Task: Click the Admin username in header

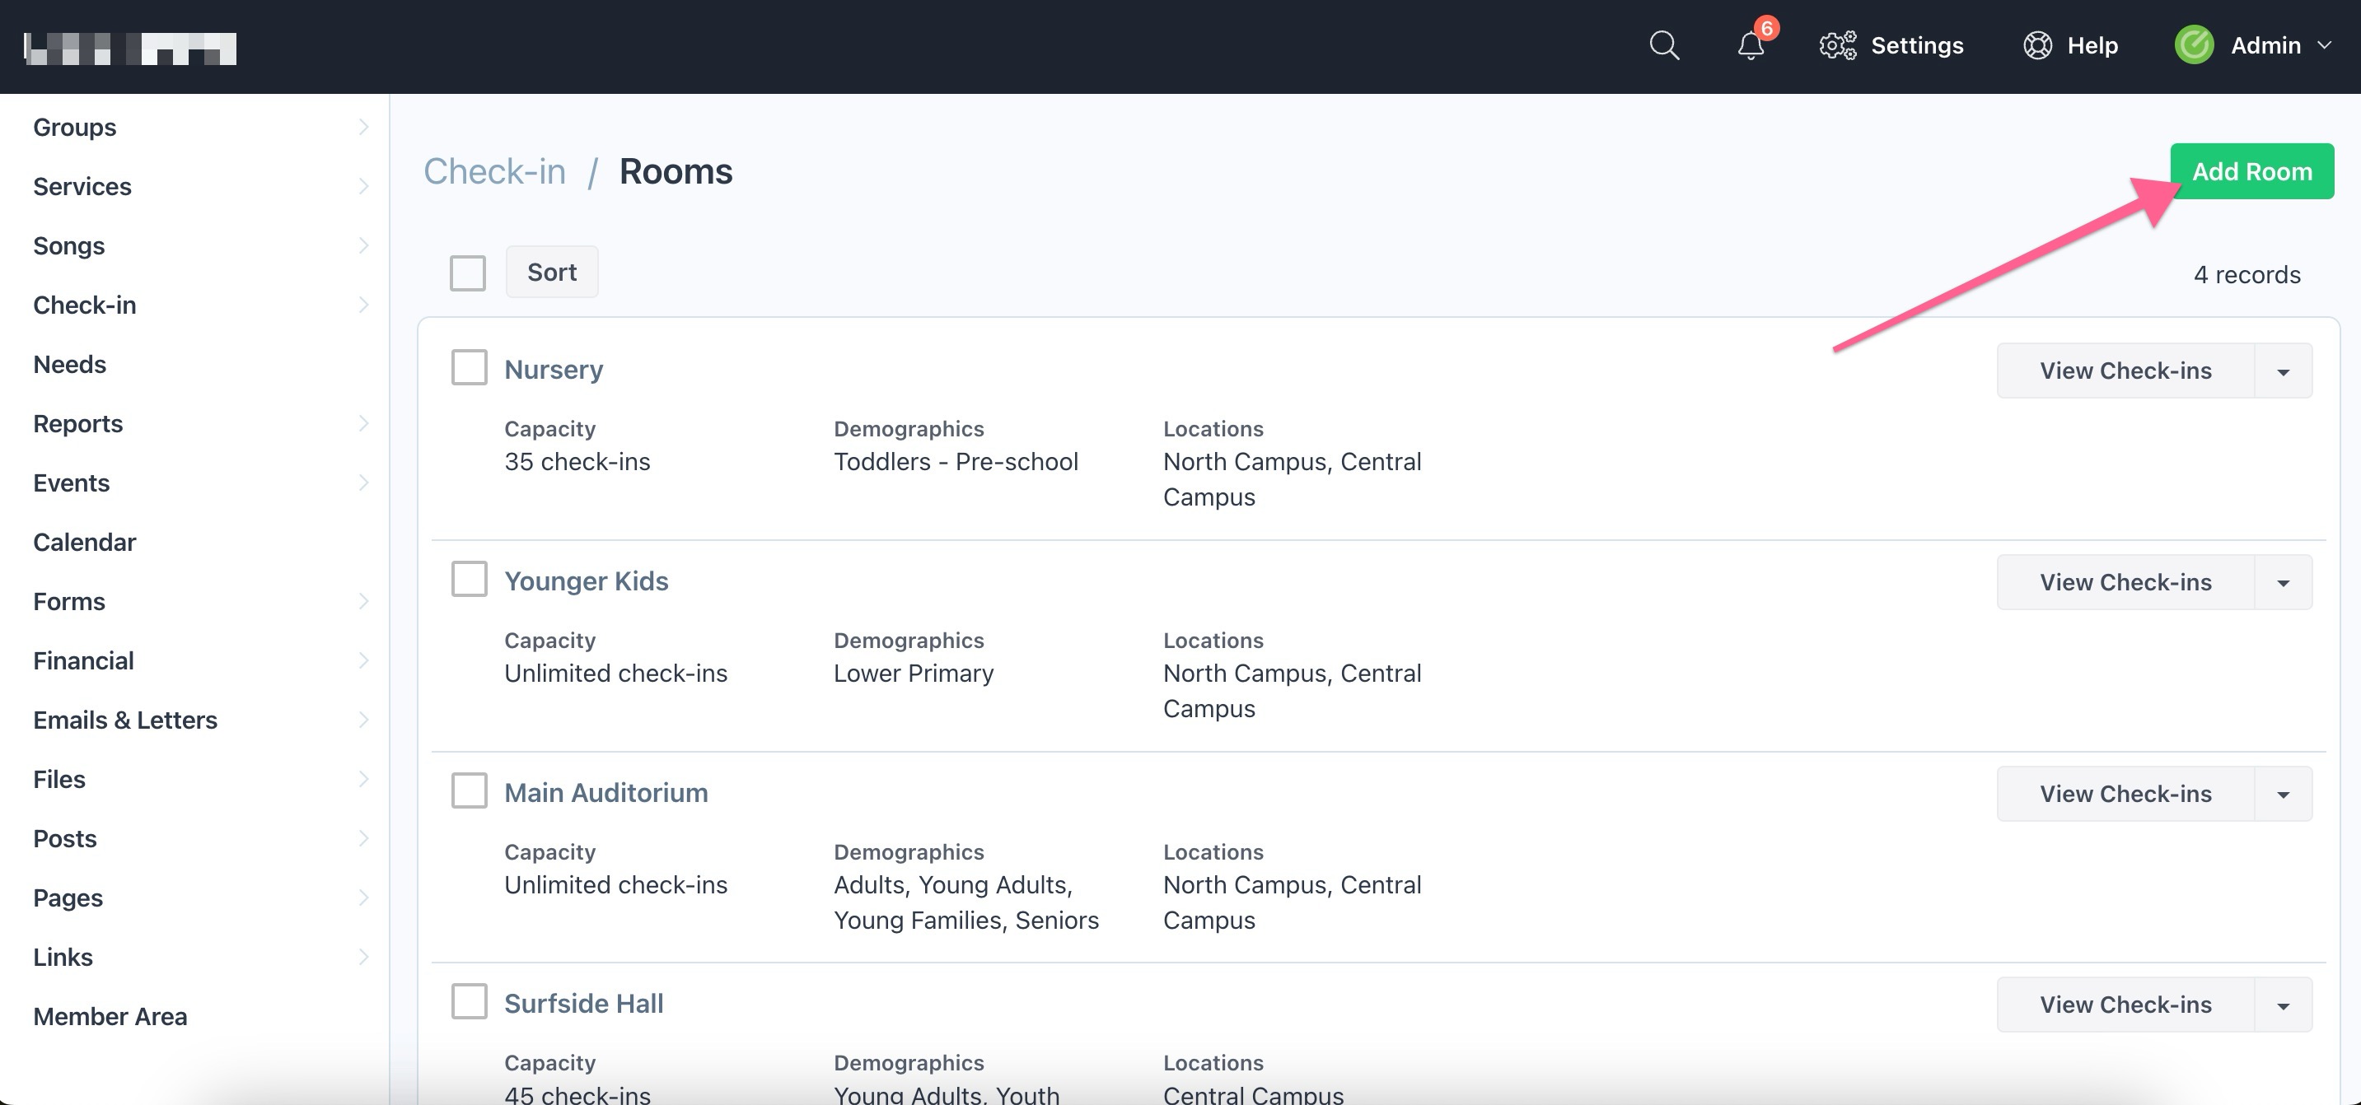Action: pyautogui.click(x=2265, y=45)
